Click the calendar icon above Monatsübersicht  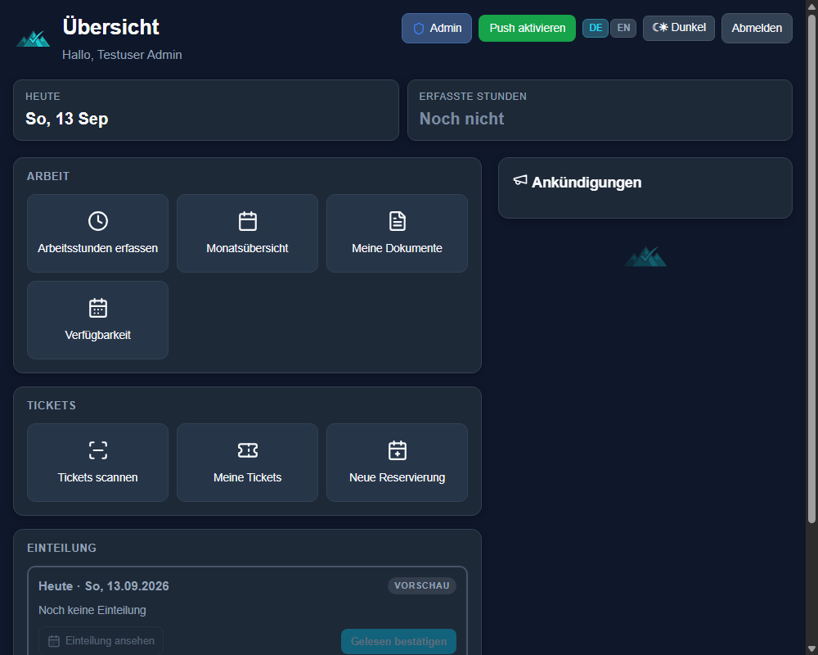point(247,221)
